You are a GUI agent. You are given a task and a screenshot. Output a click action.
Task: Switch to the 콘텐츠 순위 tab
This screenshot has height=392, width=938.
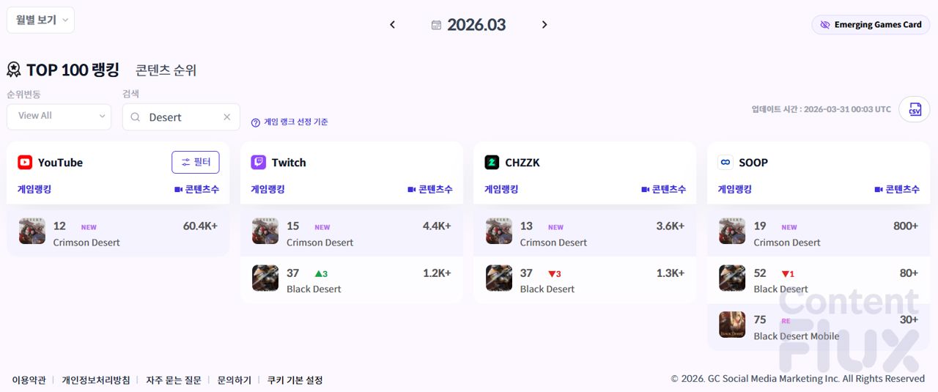point(166,70)
